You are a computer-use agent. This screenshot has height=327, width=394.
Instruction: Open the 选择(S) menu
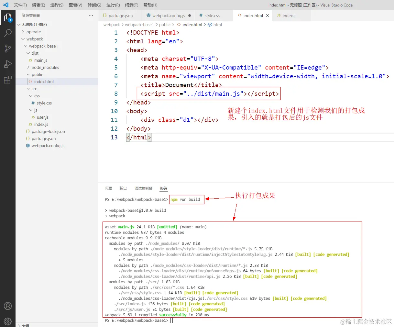pos(57,5)
